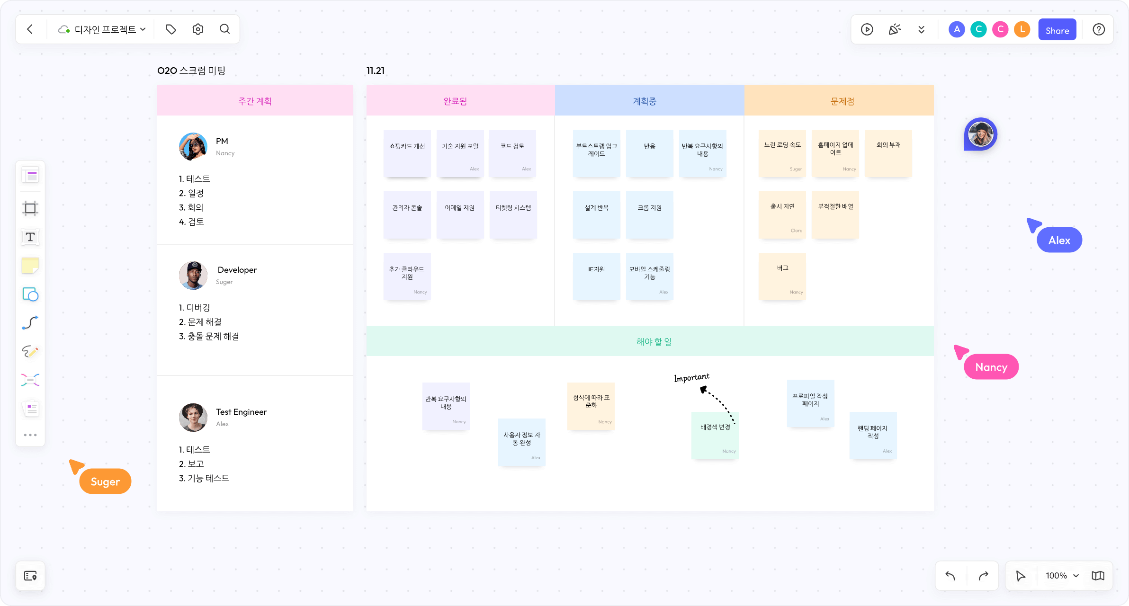The image size is (1129, 606).
Task: Click the Play/presentation mode icon
Action: 868,29
